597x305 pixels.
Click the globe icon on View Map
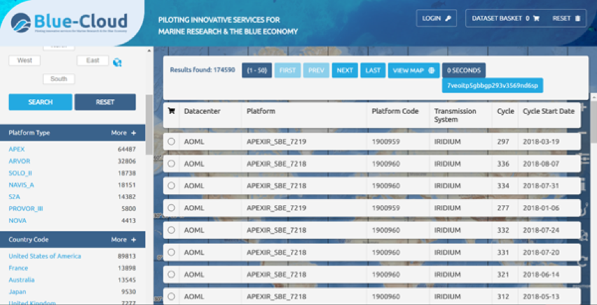(x=432, y=70)
